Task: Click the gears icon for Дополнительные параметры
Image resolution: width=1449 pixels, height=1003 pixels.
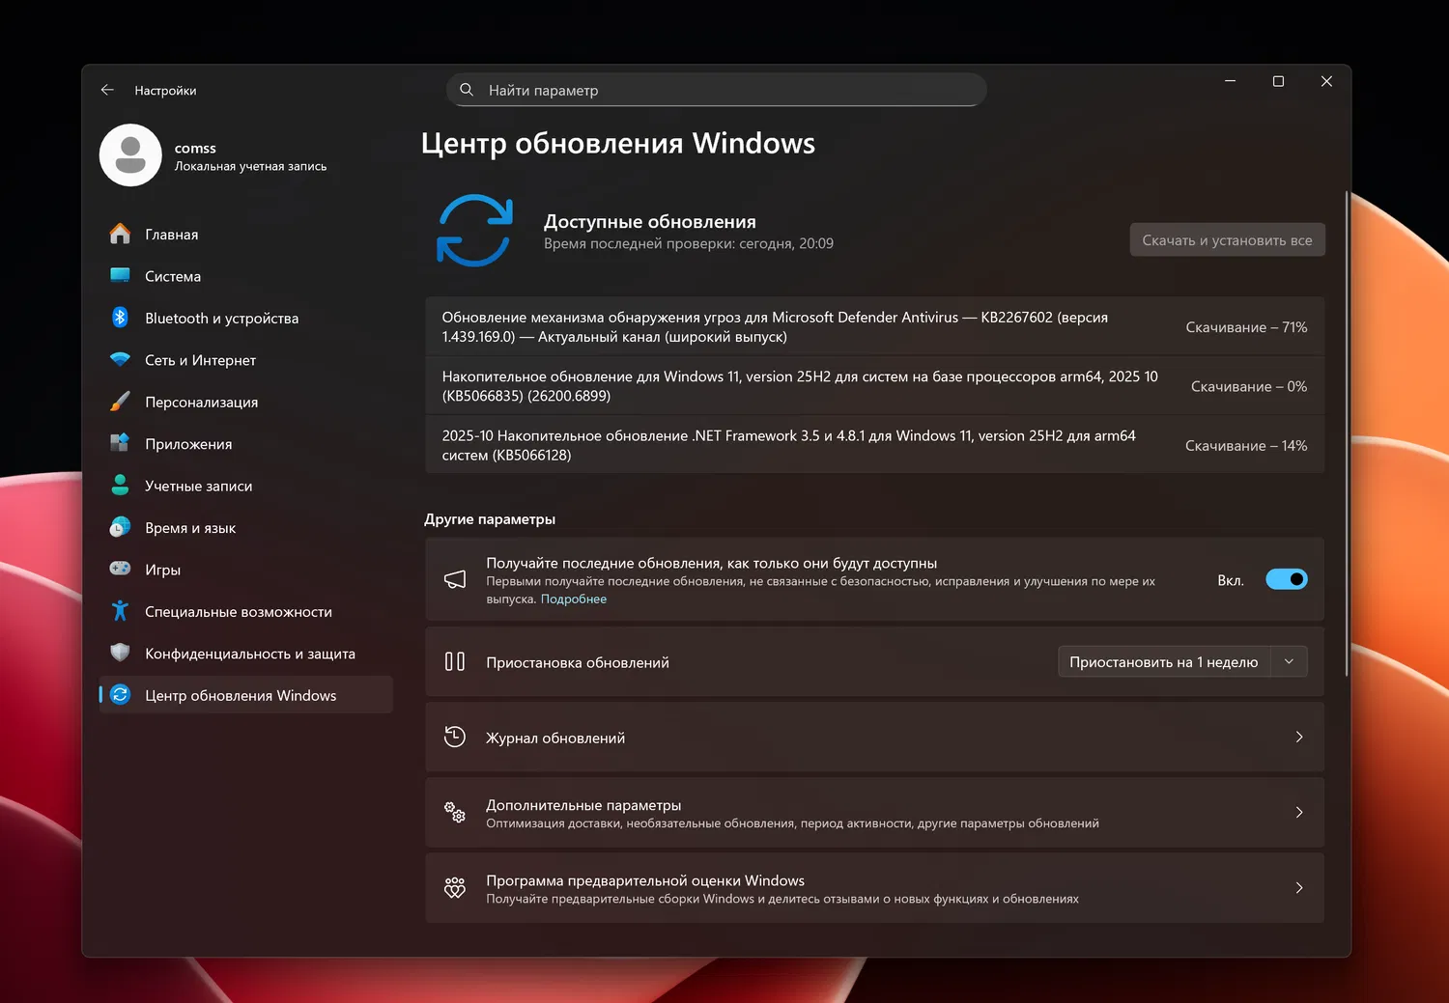Action: [455, 812]
